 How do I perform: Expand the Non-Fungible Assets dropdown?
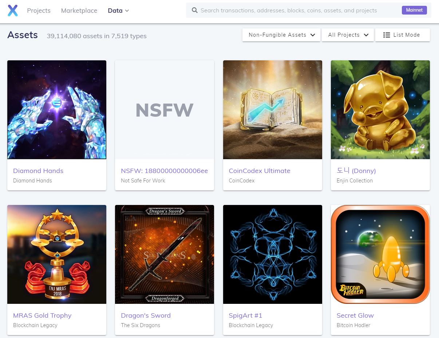tap(281, 35)
